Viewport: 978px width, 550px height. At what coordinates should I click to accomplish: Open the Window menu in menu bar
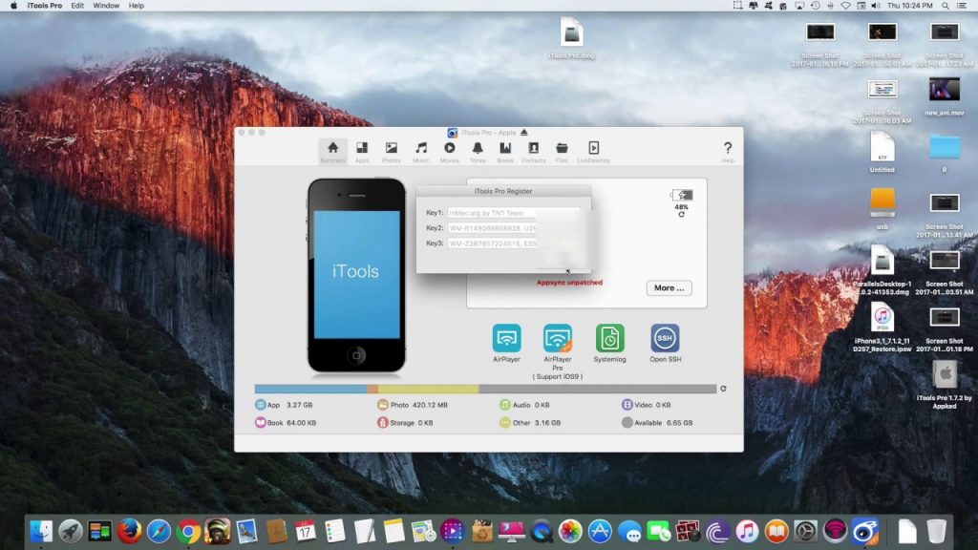click(x=106, y=6)
